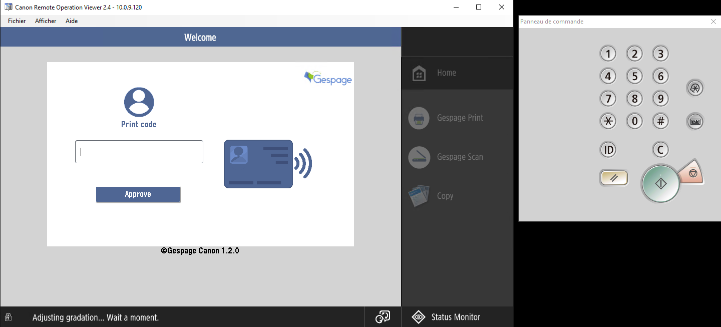Click the ©Gespage Canon 1.2.0 text
This screenshot has height=327, width=721.
coord(200,251)
